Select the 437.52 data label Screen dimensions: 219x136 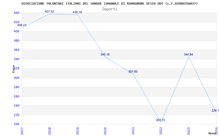[x=49, y=11]
